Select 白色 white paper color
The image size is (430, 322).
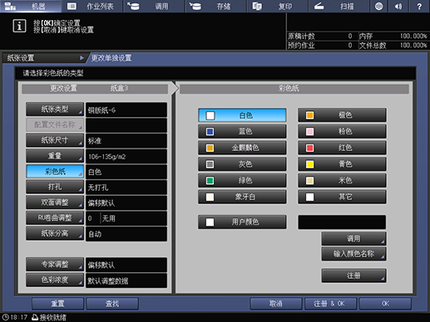(242, 115)
